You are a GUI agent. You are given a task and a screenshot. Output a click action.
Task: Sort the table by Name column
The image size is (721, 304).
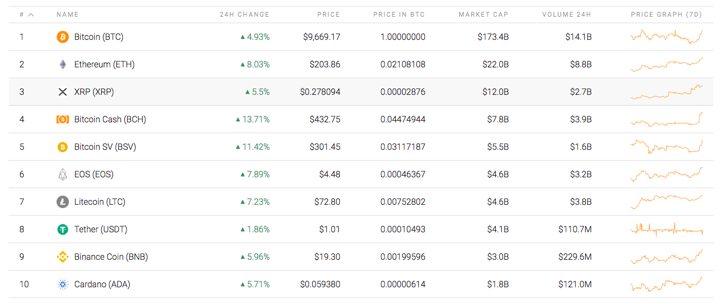coord(67,15)
